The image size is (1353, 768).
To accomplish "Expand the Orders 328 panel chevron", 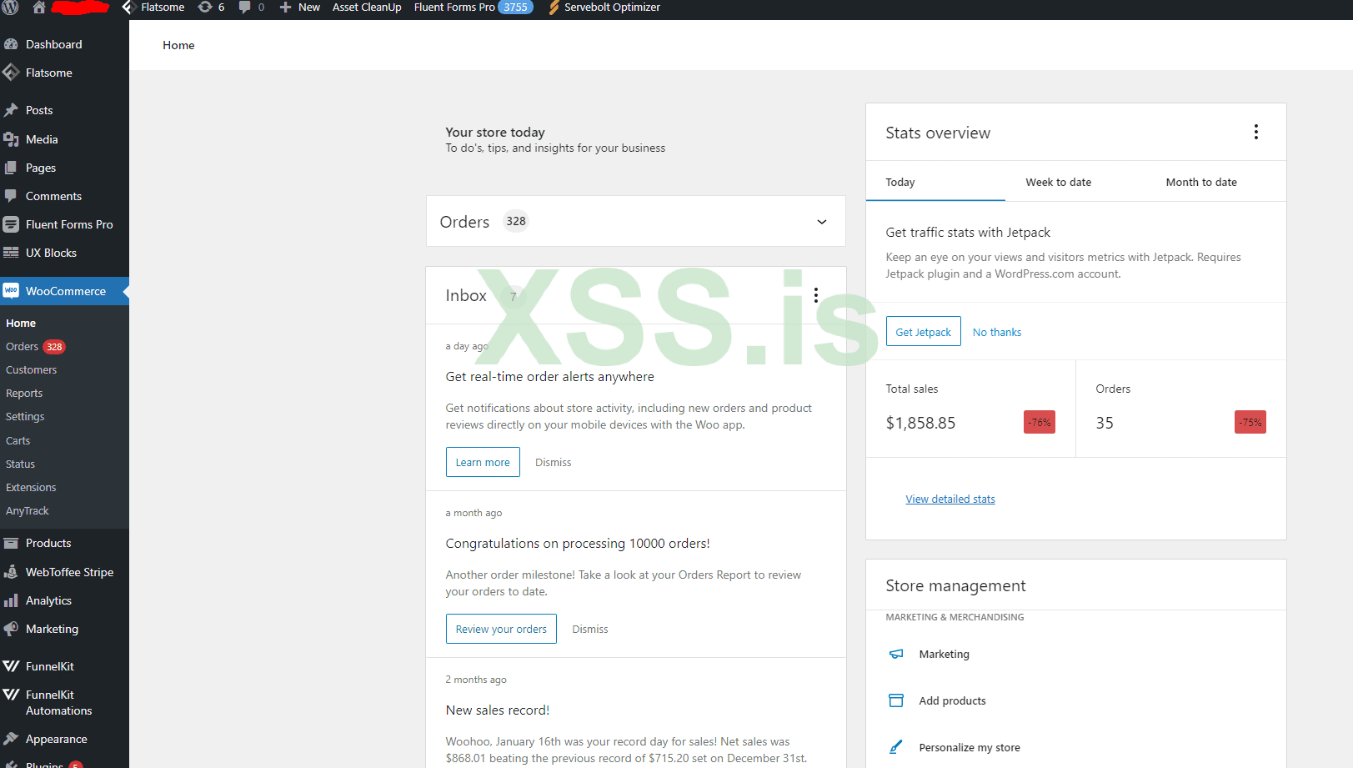I will pyautogui.click(x=822, y=222).
